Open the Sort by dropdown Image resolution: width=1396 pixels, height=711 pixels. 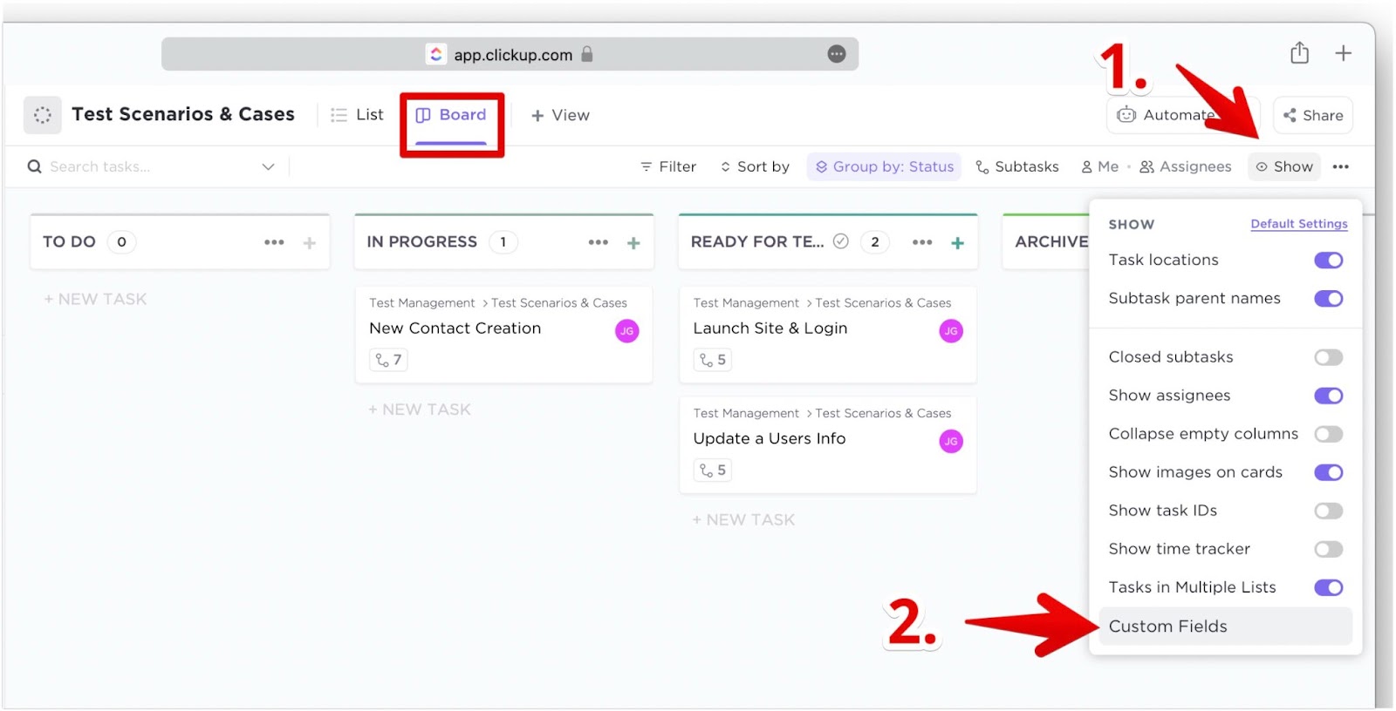tap(755, 166)
